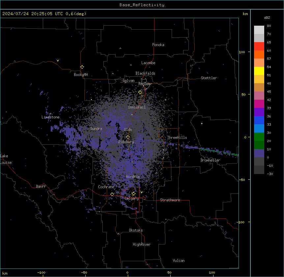Click the Calgary city label
The width and height of the screenshot is (284, 277).
[131, 198]
